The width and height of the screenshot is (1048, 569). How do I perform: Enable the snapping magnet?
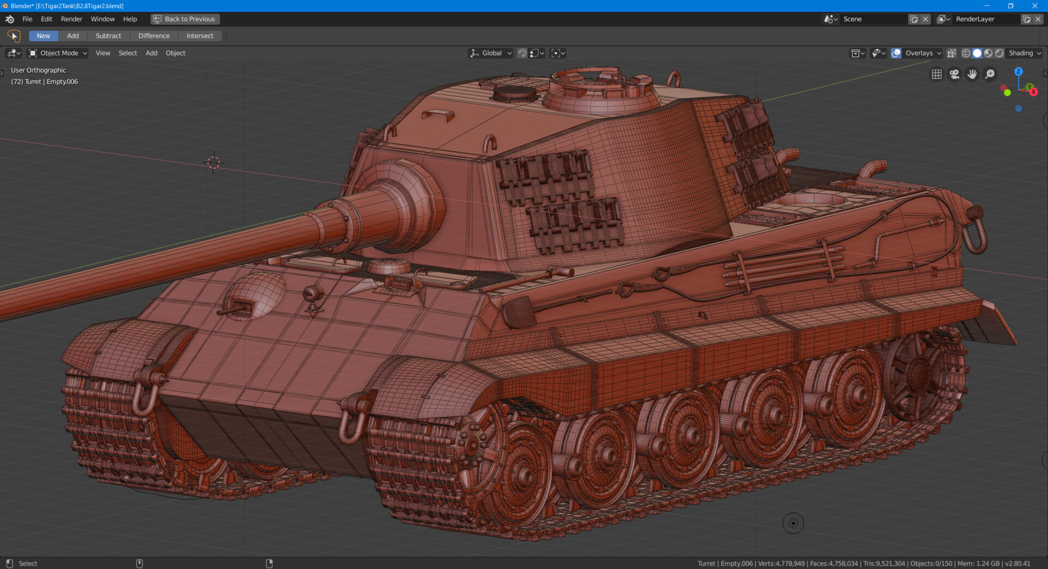(x=522, y=53)
